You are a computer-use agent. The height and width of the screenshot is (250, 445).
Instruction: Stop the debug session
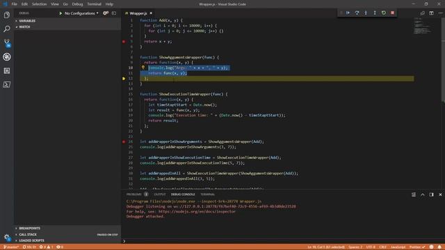pos(393,12)
